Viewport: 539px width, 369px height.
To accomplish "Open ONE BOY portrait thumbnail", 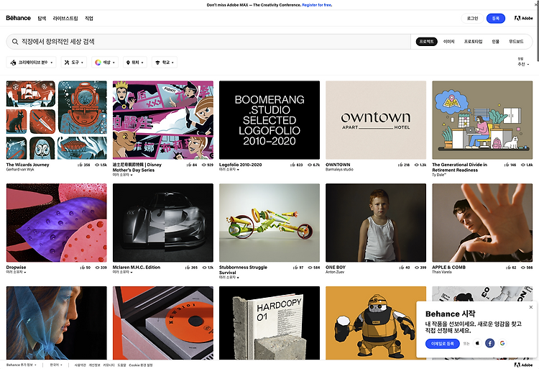I will (x=376, y=222).
